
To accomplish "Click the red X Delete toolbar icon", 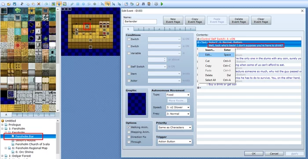I will tap(39, 4).
